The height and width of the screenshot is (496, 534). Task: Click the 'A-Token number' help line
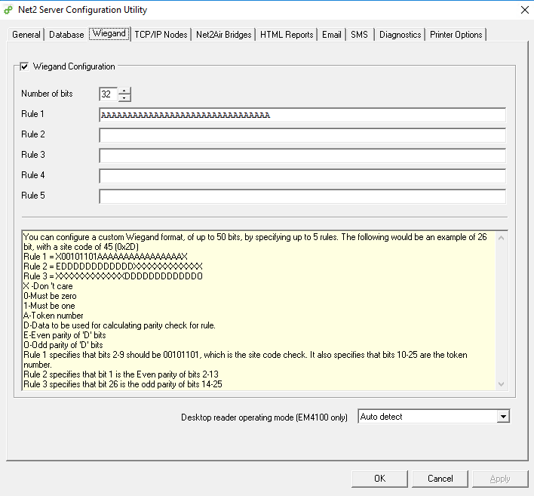(x=54, y=316)
